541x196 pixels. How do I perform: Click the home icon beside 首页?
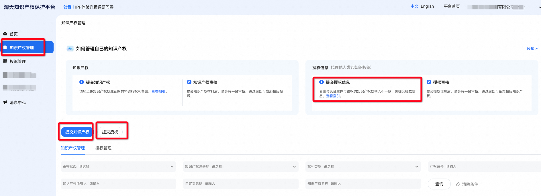(x=5, y=34)
